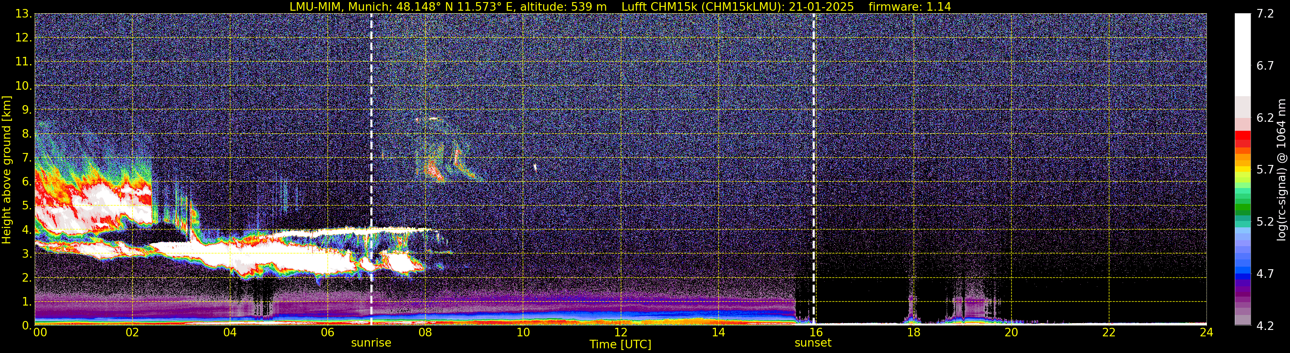Click the height tick label 8.

[27, 134]
